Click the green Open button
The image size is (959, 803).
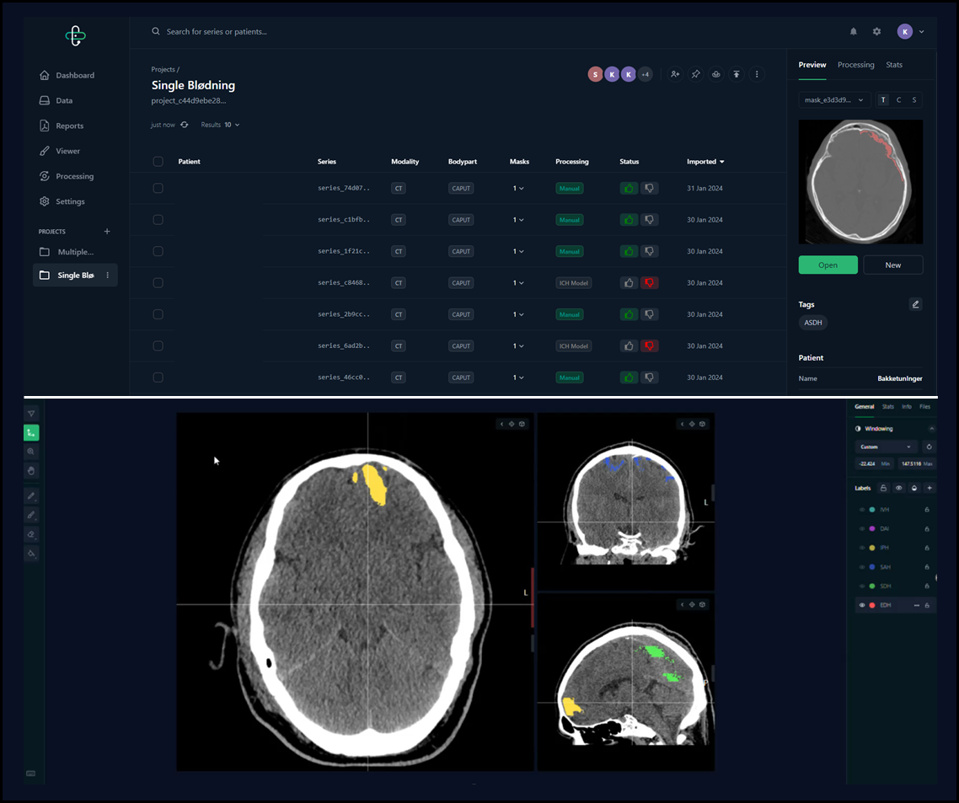click(x=828, y=265)
